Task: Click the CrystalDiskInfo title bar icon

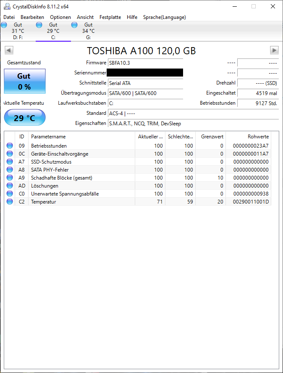Action: (x=7, y=6)
